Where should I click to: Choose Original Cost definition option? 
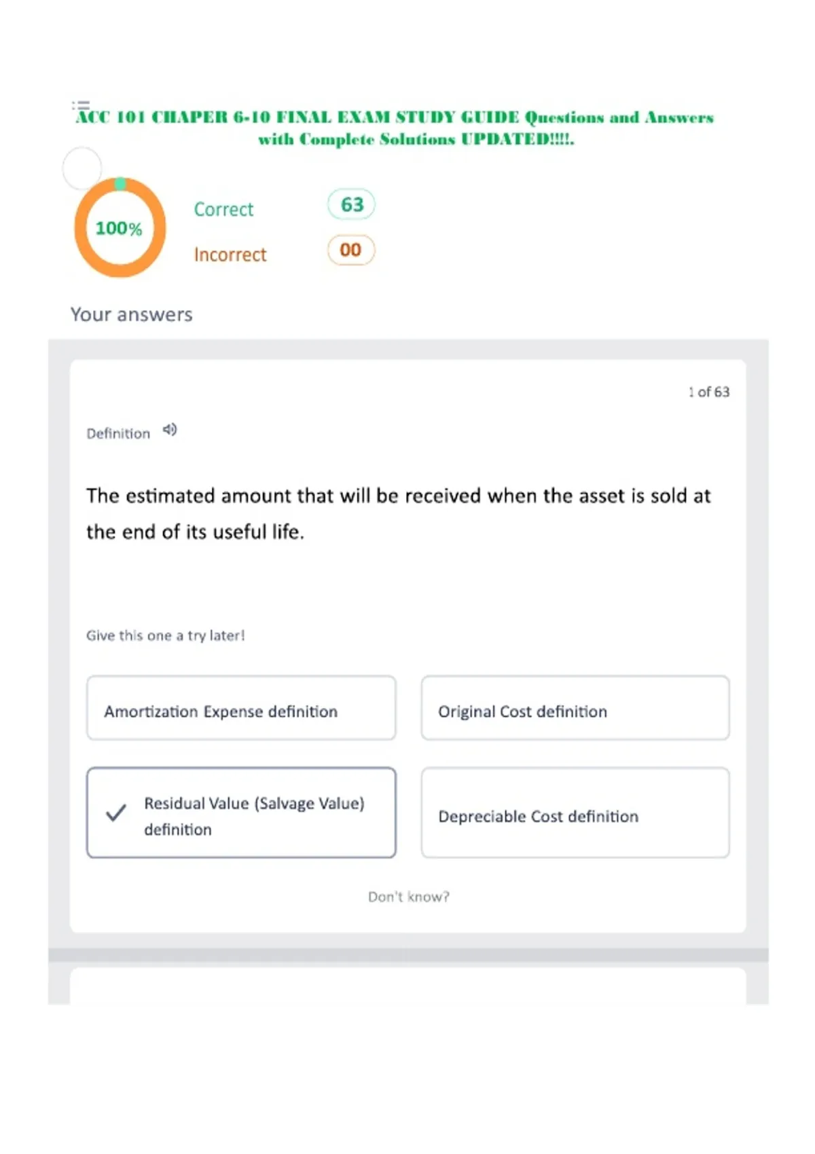pyautogui.click(x=575, y=708)
